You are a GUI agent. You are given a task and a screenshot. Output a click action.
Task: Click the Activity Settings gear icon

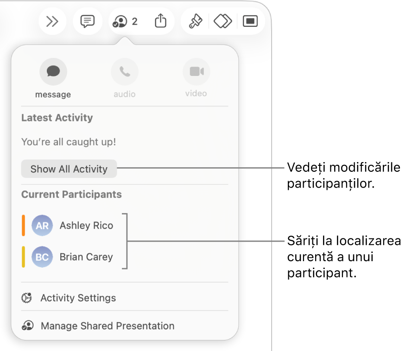[27, 298]
